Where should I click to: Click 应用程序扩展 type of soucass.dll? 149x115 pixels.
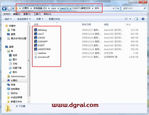111,57
